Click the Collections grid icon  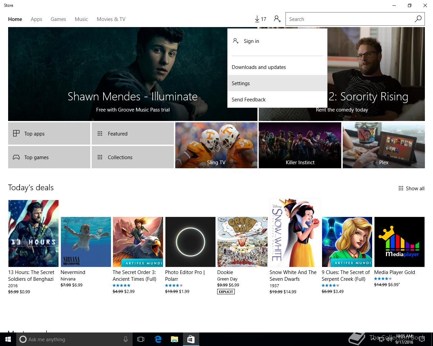click(x=100, y=157)
